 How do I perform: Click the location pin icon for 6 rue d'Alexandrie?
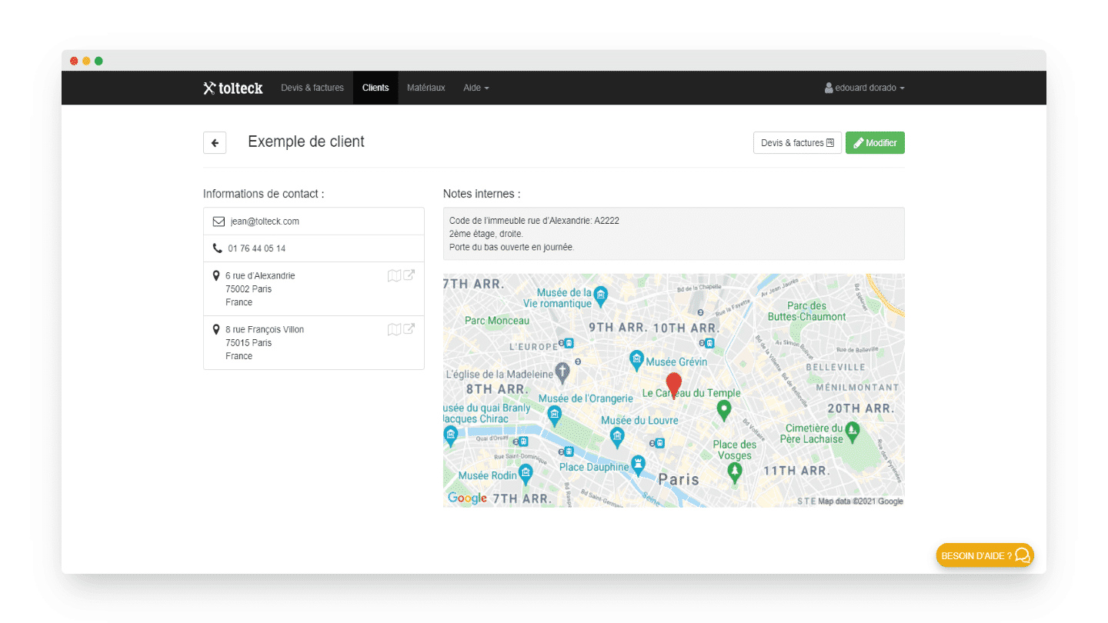pyautogui.click(x=216, y=275)
